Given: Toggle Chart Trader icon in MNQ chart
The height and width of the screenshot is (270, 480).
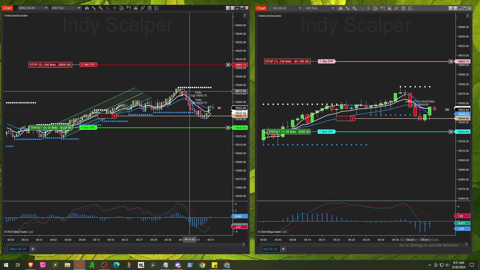Looking at the screenshot, I should 129,8.
